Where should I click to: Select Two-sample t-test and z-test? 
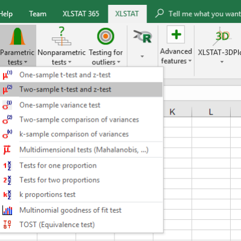[x=81, y=89]
